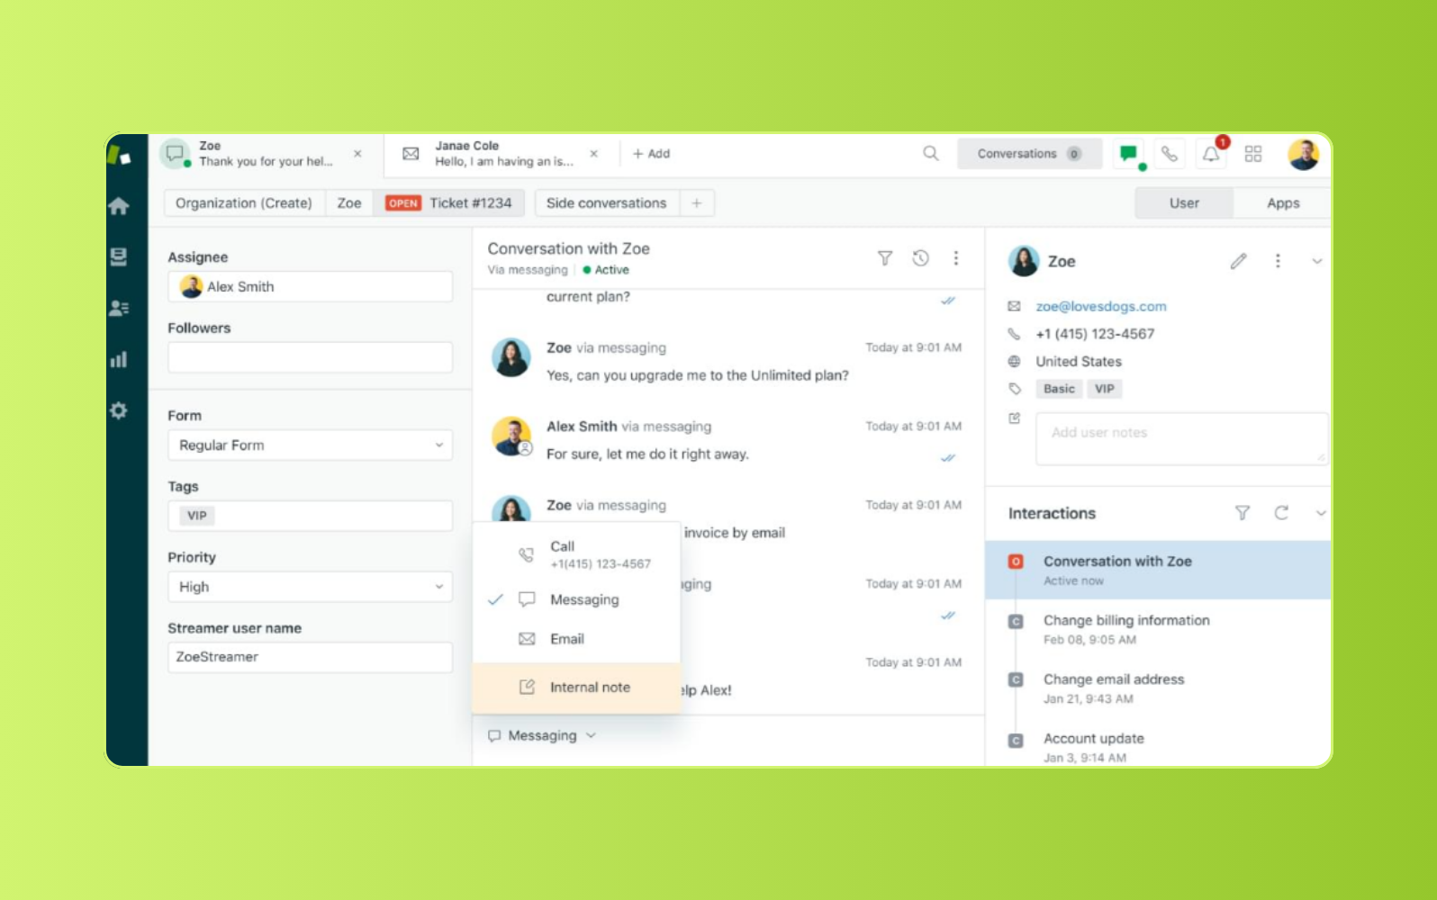Switch to the Apps context panel
1437x900 pixels.
click(x=1283, y=203)
